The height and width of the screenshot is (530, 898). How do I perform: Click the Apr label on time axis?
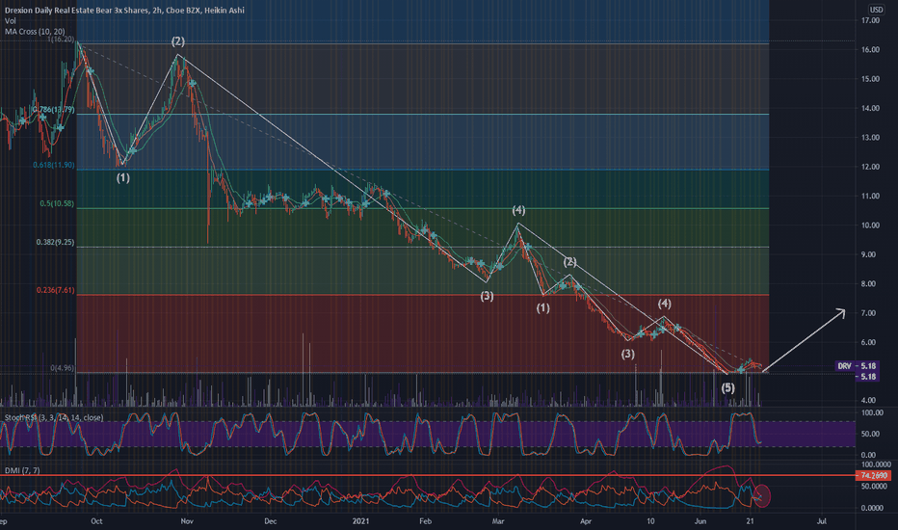[x=585, y=521]
